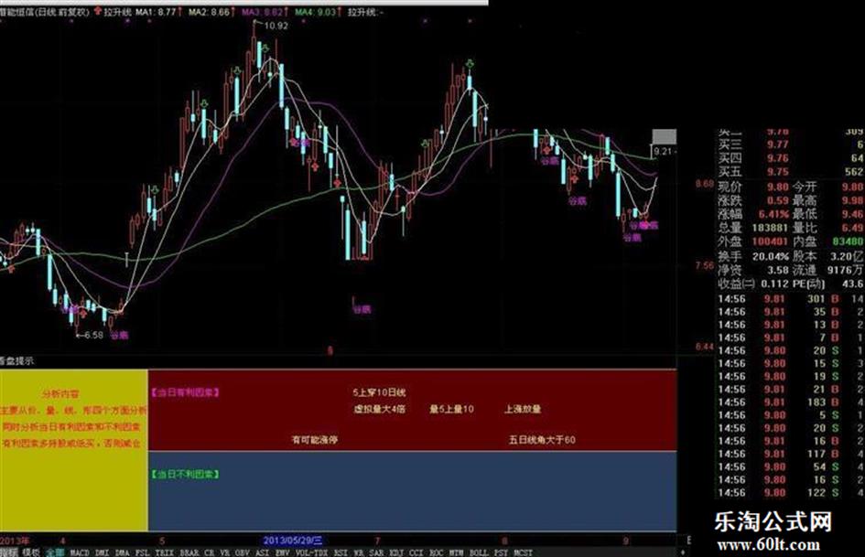Select the TRIX indicator tab
The image size is (865, 557).
click(x=165, y=552)
